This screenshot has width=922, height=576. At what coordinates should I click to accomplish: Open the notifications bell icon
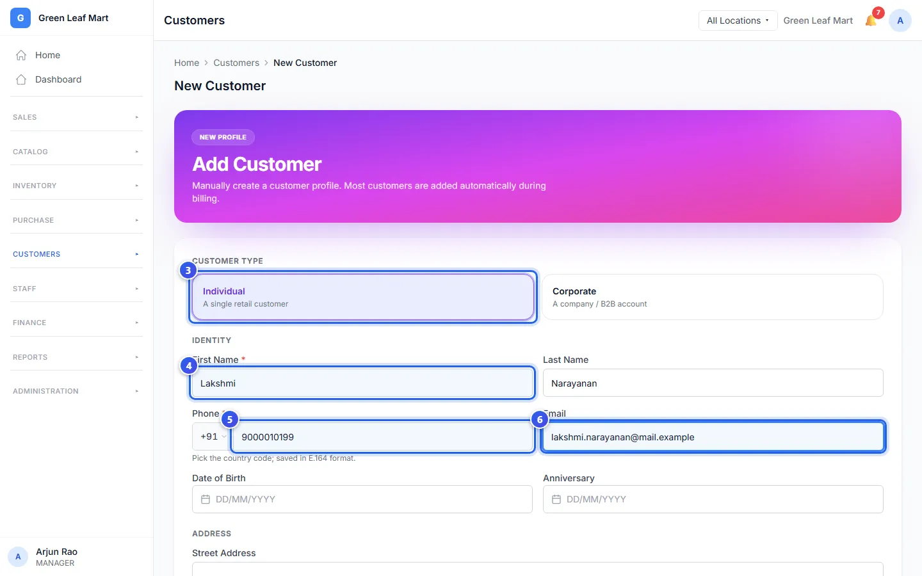pos(871,20)
